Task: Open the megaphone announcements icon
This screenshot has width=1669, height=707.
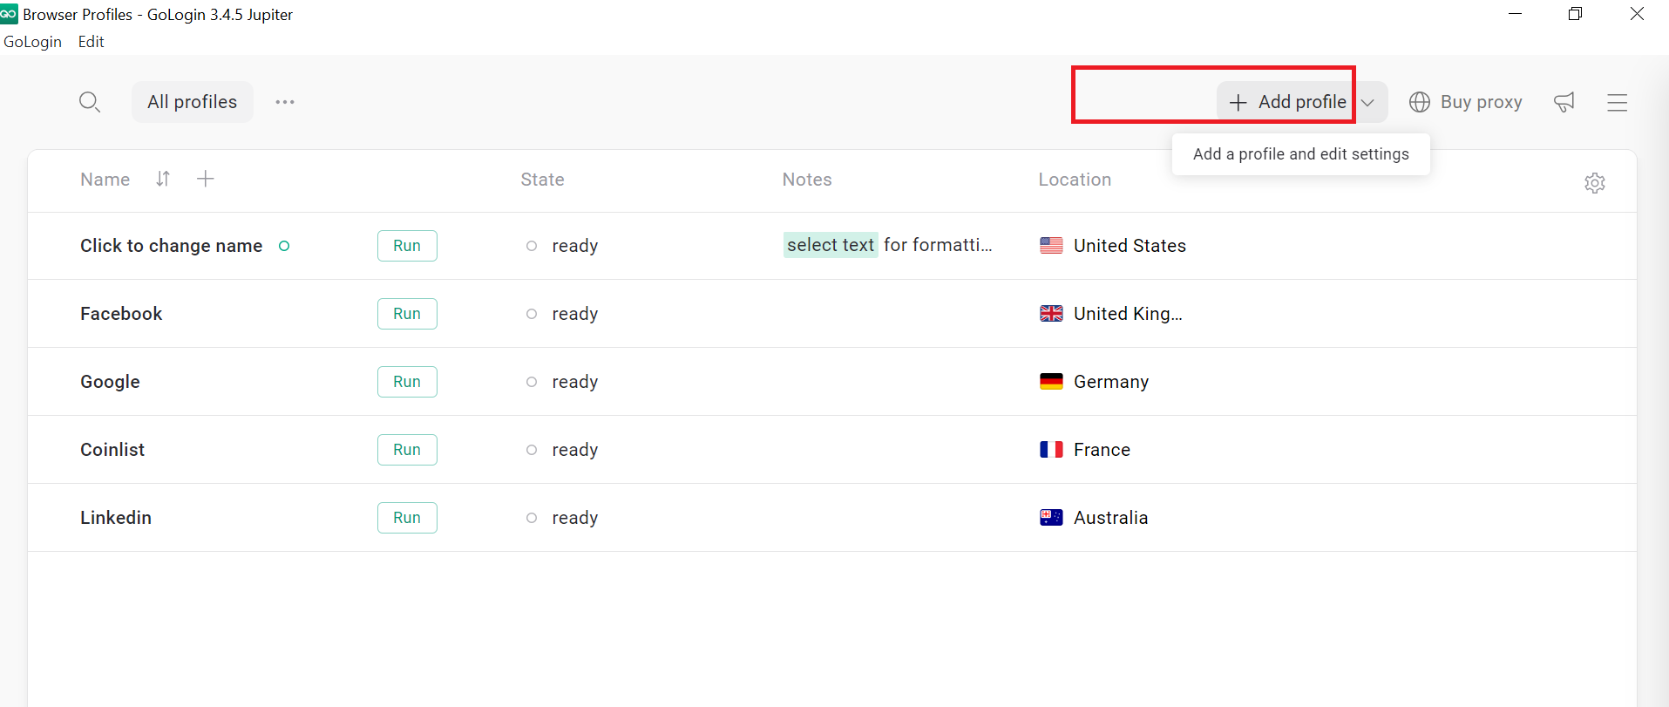Action: pos(1564,102)
